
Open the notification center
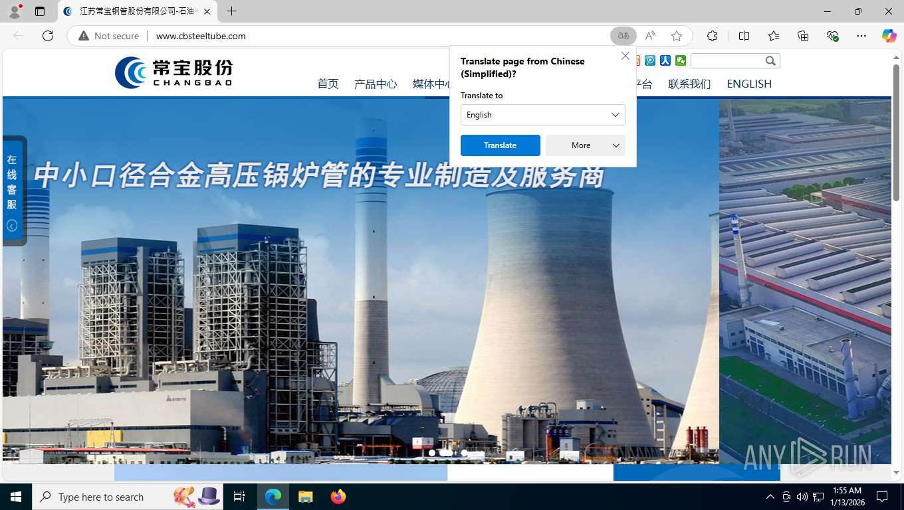(x=882, y=497)
